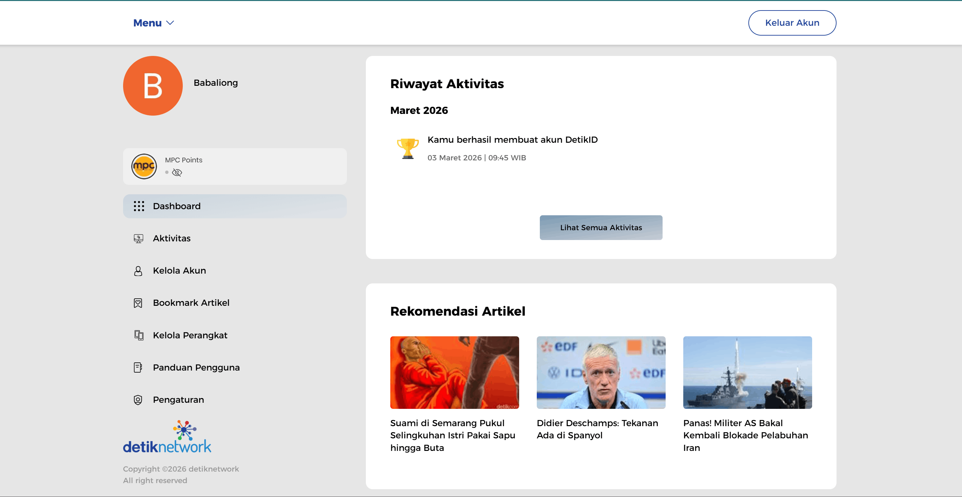Click the trophy icon in activity history
The height and width of the screenshot is (497, 962).
click(408, 148)
